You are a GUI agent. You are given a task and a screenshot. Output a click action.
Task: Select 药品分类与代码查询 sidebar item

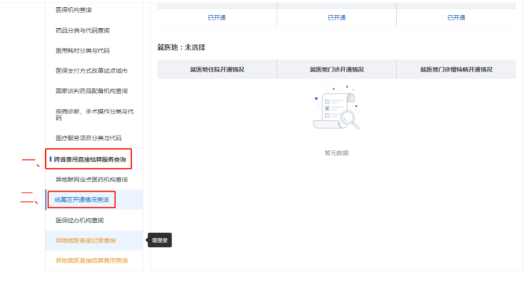[x=83, y=30]
